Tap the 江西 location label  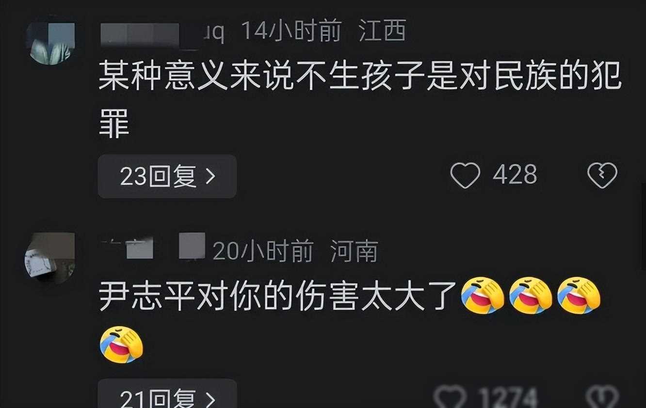click(x=382, y=32)
